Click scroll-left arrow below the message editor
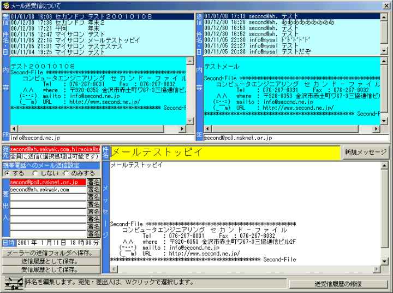Image resolution: width=393 pixels, height=293 pixels. 115,267
